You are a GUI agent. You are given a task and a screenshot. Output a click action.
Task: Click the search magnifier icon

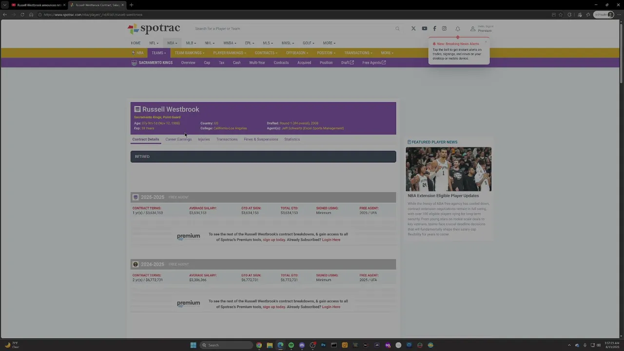[397, 29]
